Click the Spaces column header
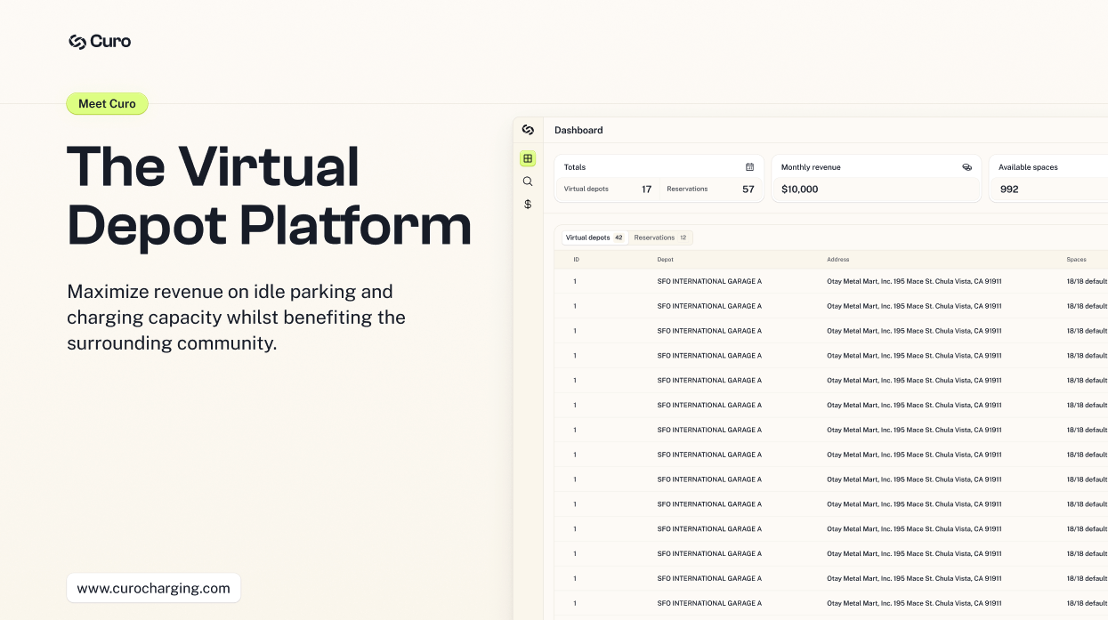 (x=1076, y=260)
